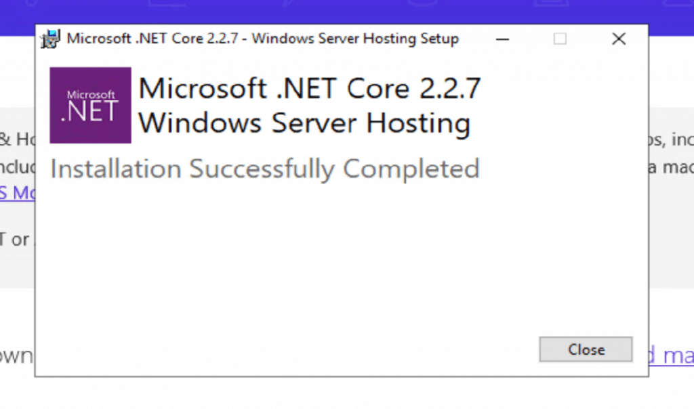Click the 'Windows Server Hosting' heading line
Image resolution: width=694 pixels, height=409 pixels.
coord(304,123)
